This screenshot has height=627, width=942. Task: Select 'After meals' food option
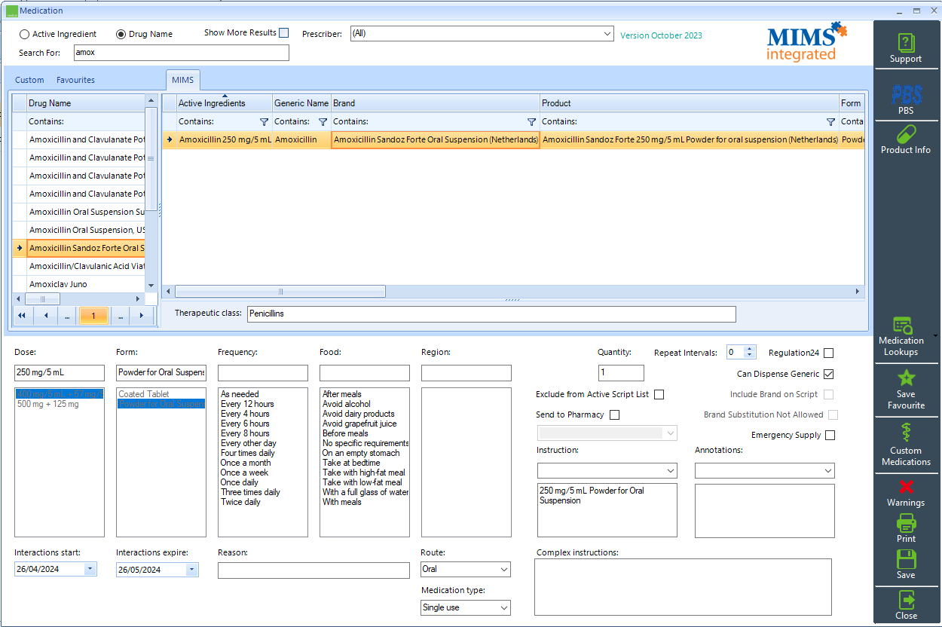342,394
